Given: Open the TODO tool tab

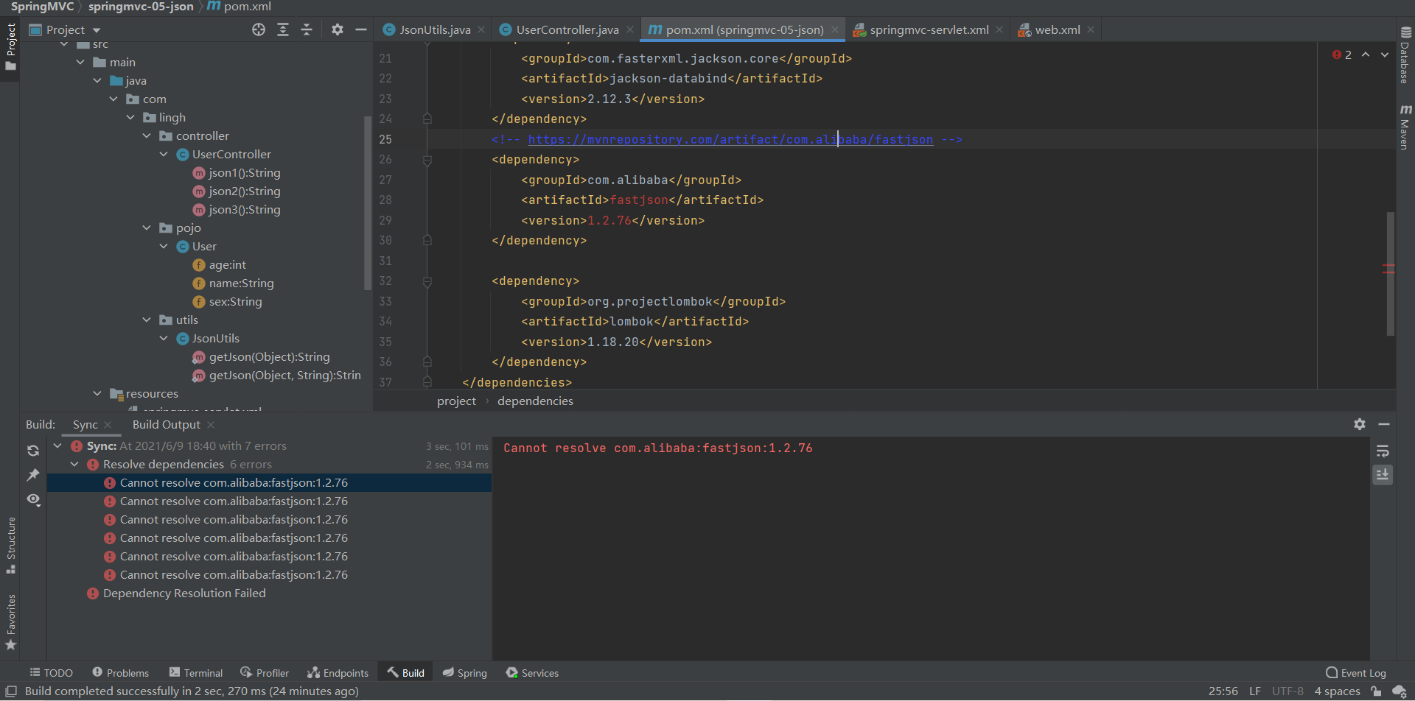Looking at the screenshot, I should coord(51,673).
